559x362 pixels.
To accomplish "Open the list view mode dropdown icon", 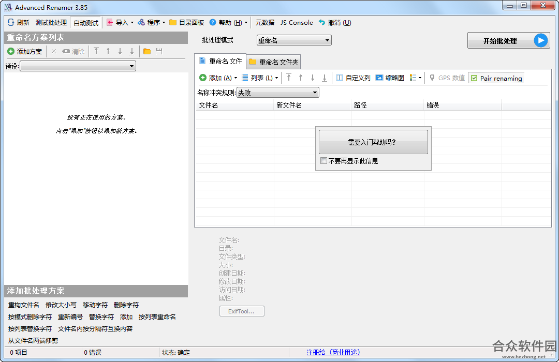I will pyautogui.click(x=415, y=78).
